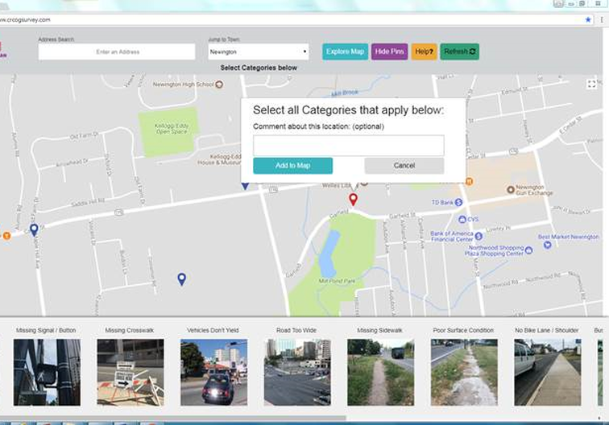Click the horizontal category scrollbar

point(173,418)
